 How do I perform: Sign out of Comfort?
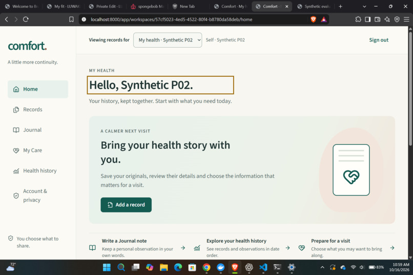[x=379, y=40]
